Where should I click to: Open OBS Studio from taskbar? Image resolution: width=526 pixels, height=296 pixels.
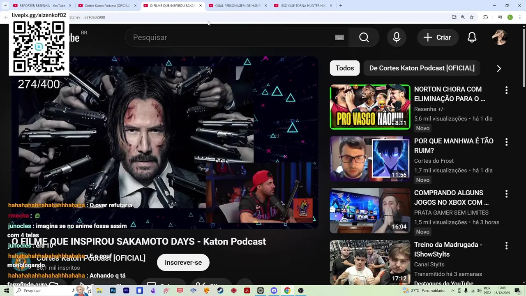[301, 291]
